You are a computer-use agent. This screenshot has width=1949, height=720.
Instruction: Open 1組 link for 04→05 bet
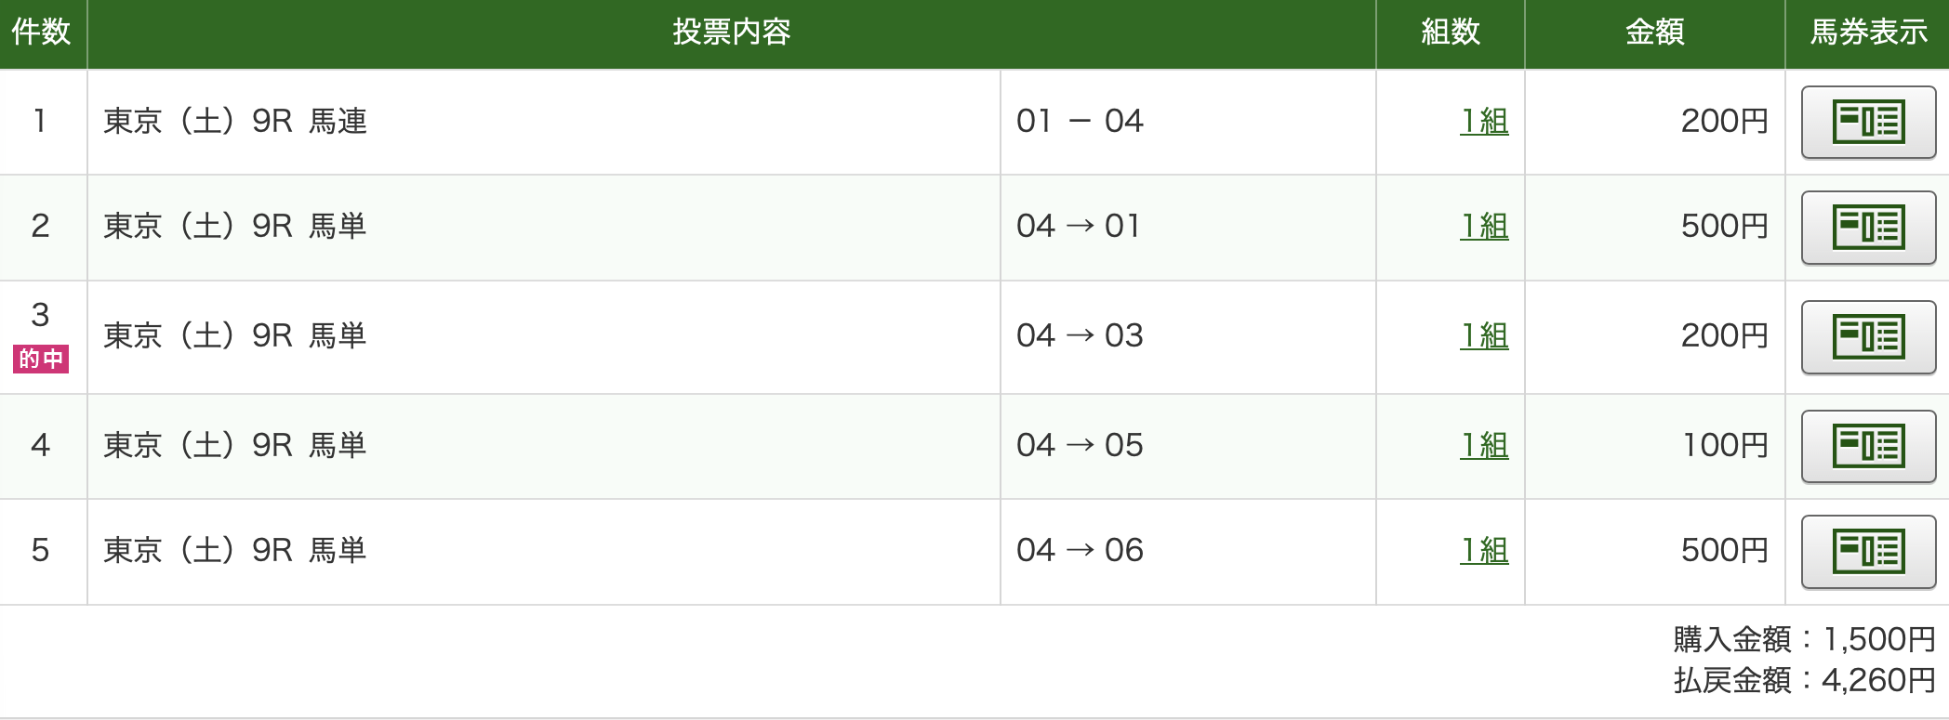pos(1484,446)
